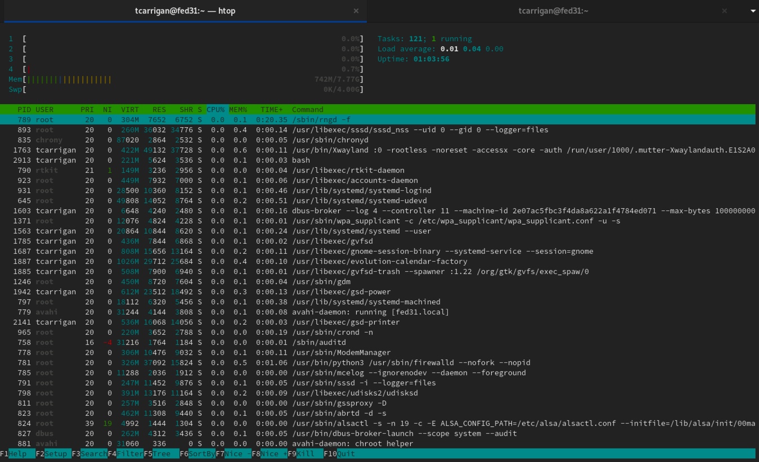Click the TIME+ column header
The width and height of the screenshot is (759, 462).
pos(272,109)
